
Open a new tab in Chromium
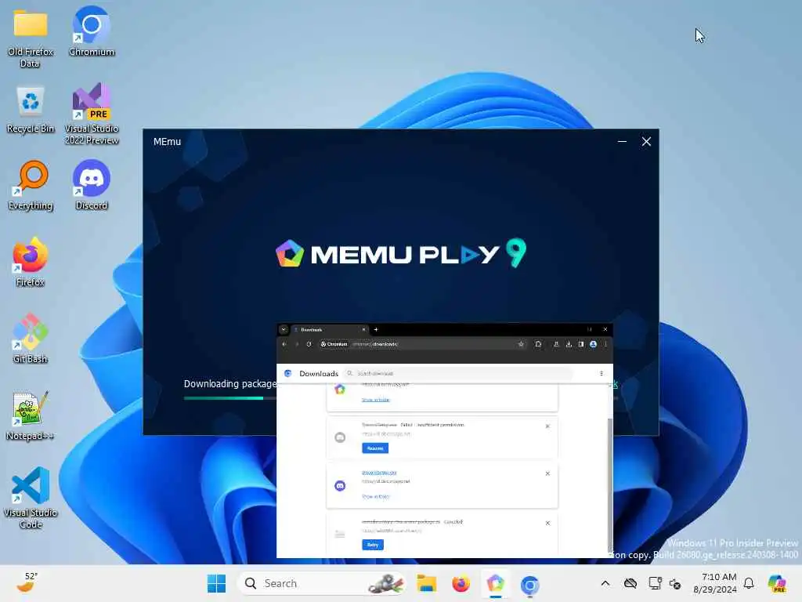click(376, 330)
